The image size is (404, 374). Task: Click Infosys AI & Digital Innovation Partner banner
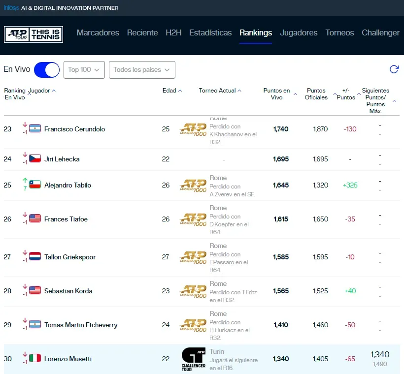(61, 8)
